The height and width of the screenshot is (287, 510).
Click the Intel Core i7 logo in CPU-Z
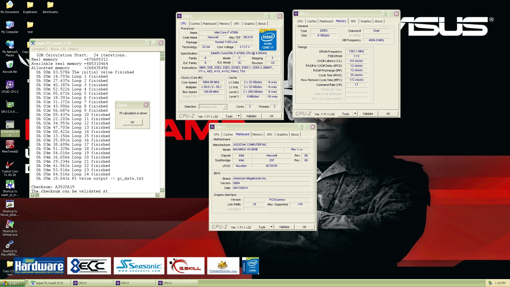(268, 40)
